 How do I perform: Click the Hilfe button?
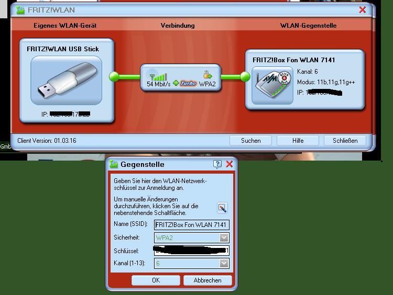(298, 141)
